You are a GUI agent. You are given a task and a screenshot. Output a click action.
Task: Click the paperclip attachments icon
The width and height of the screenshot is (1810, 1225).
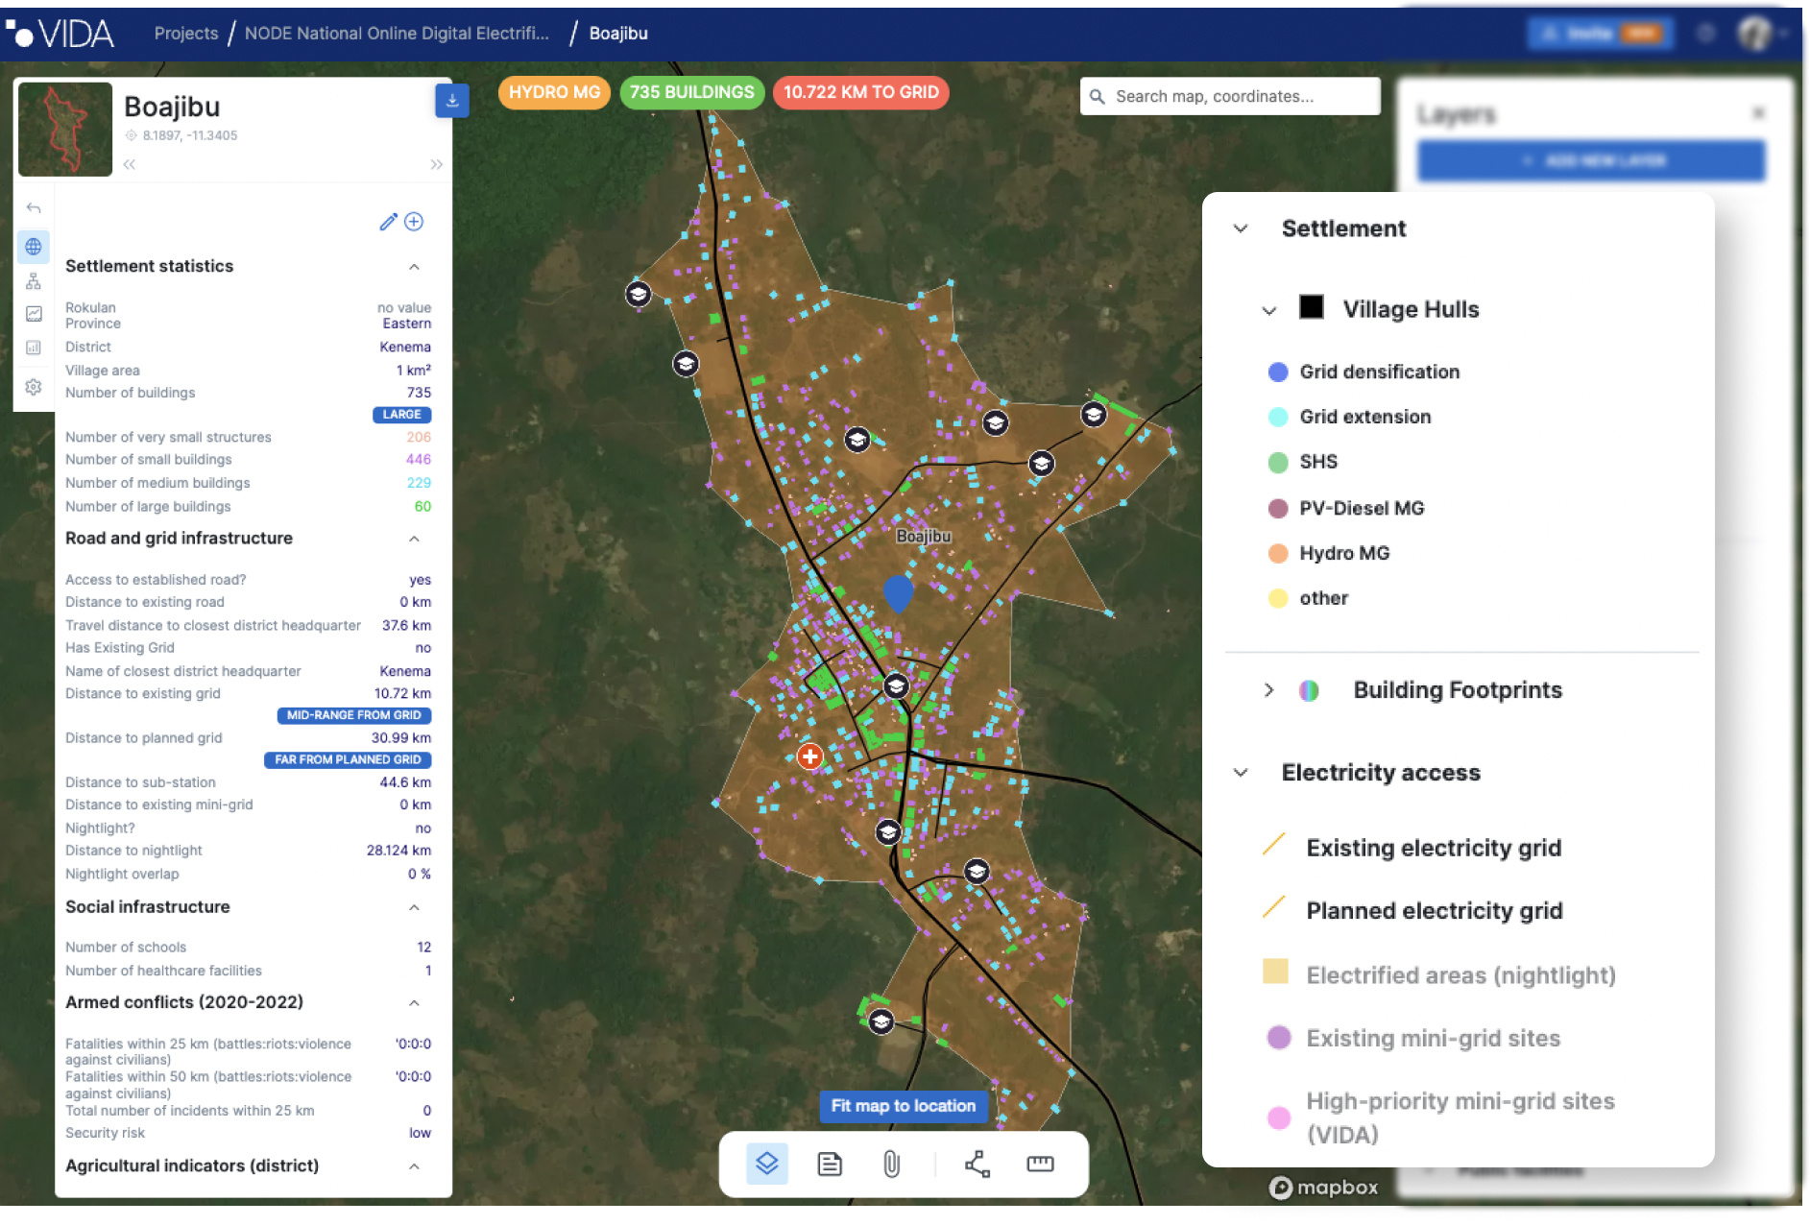tap(891, 1164)
